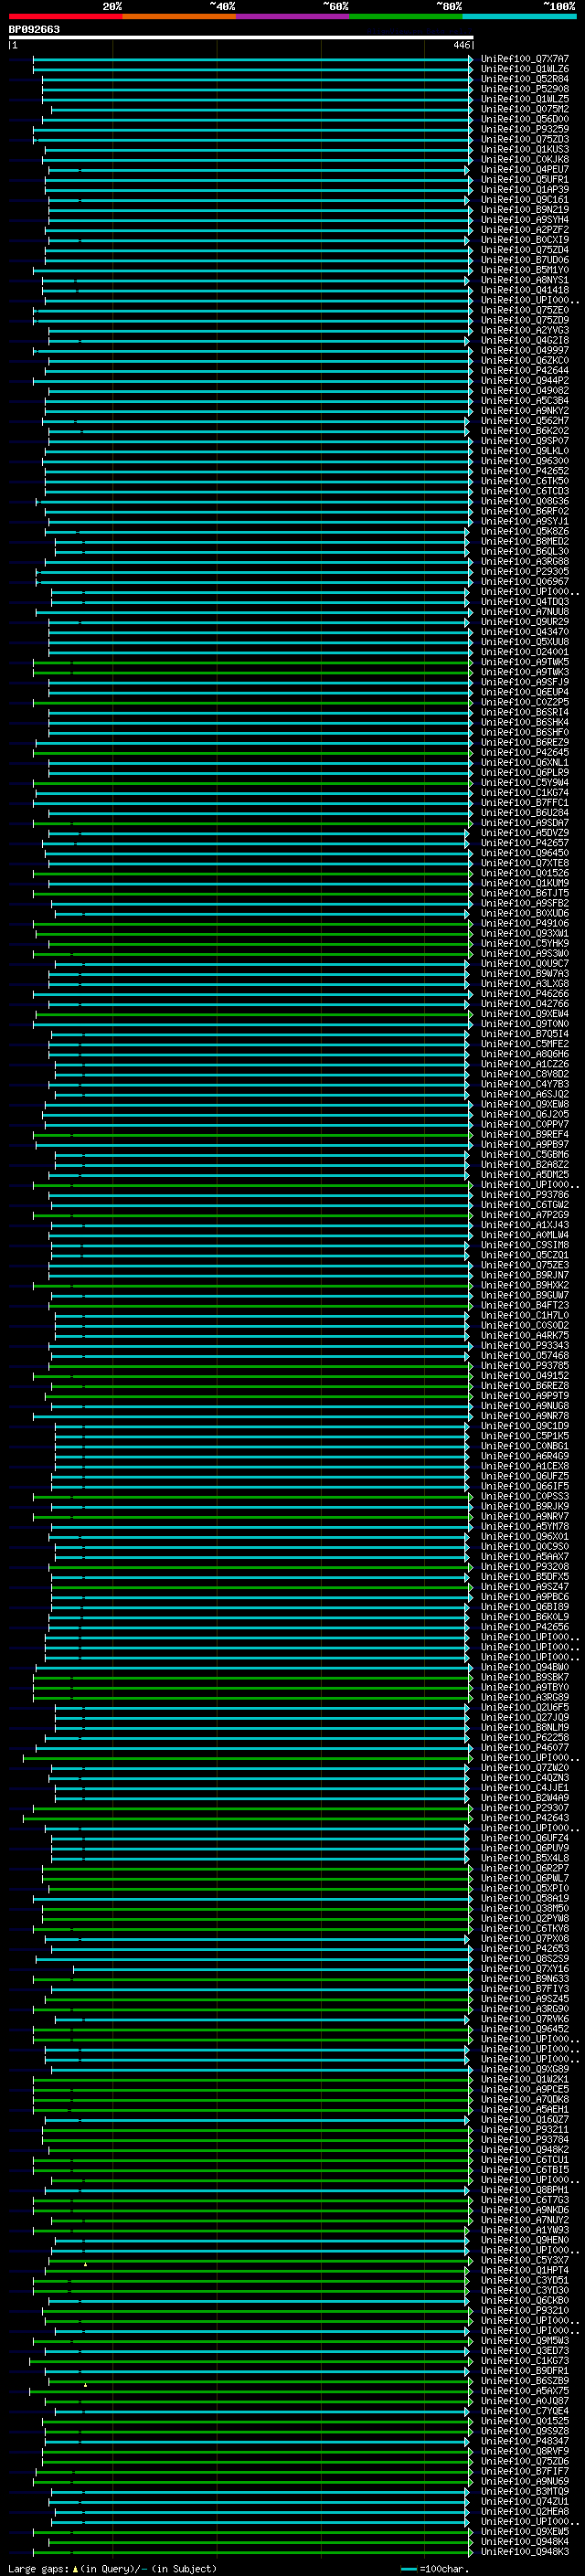This screenshot has height=2576, width=585.
Task: Select the UniRef100_Q1KUS3 label
Action: pos(524,149)
